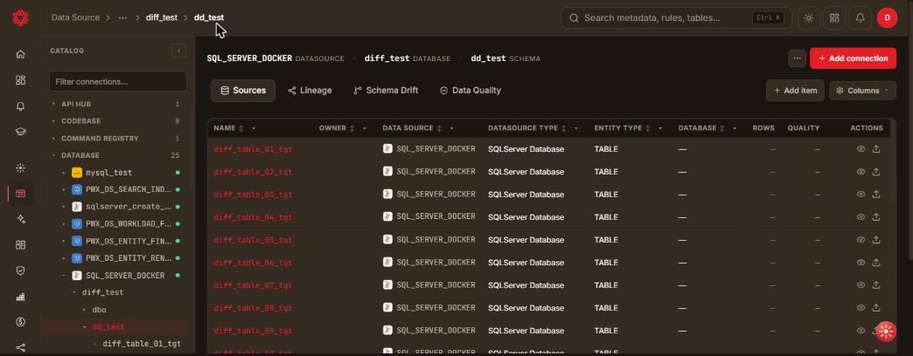The width and height of the screenshot is (913, 356).
Task: Click the Add connection button
Action: pos(853,58)
